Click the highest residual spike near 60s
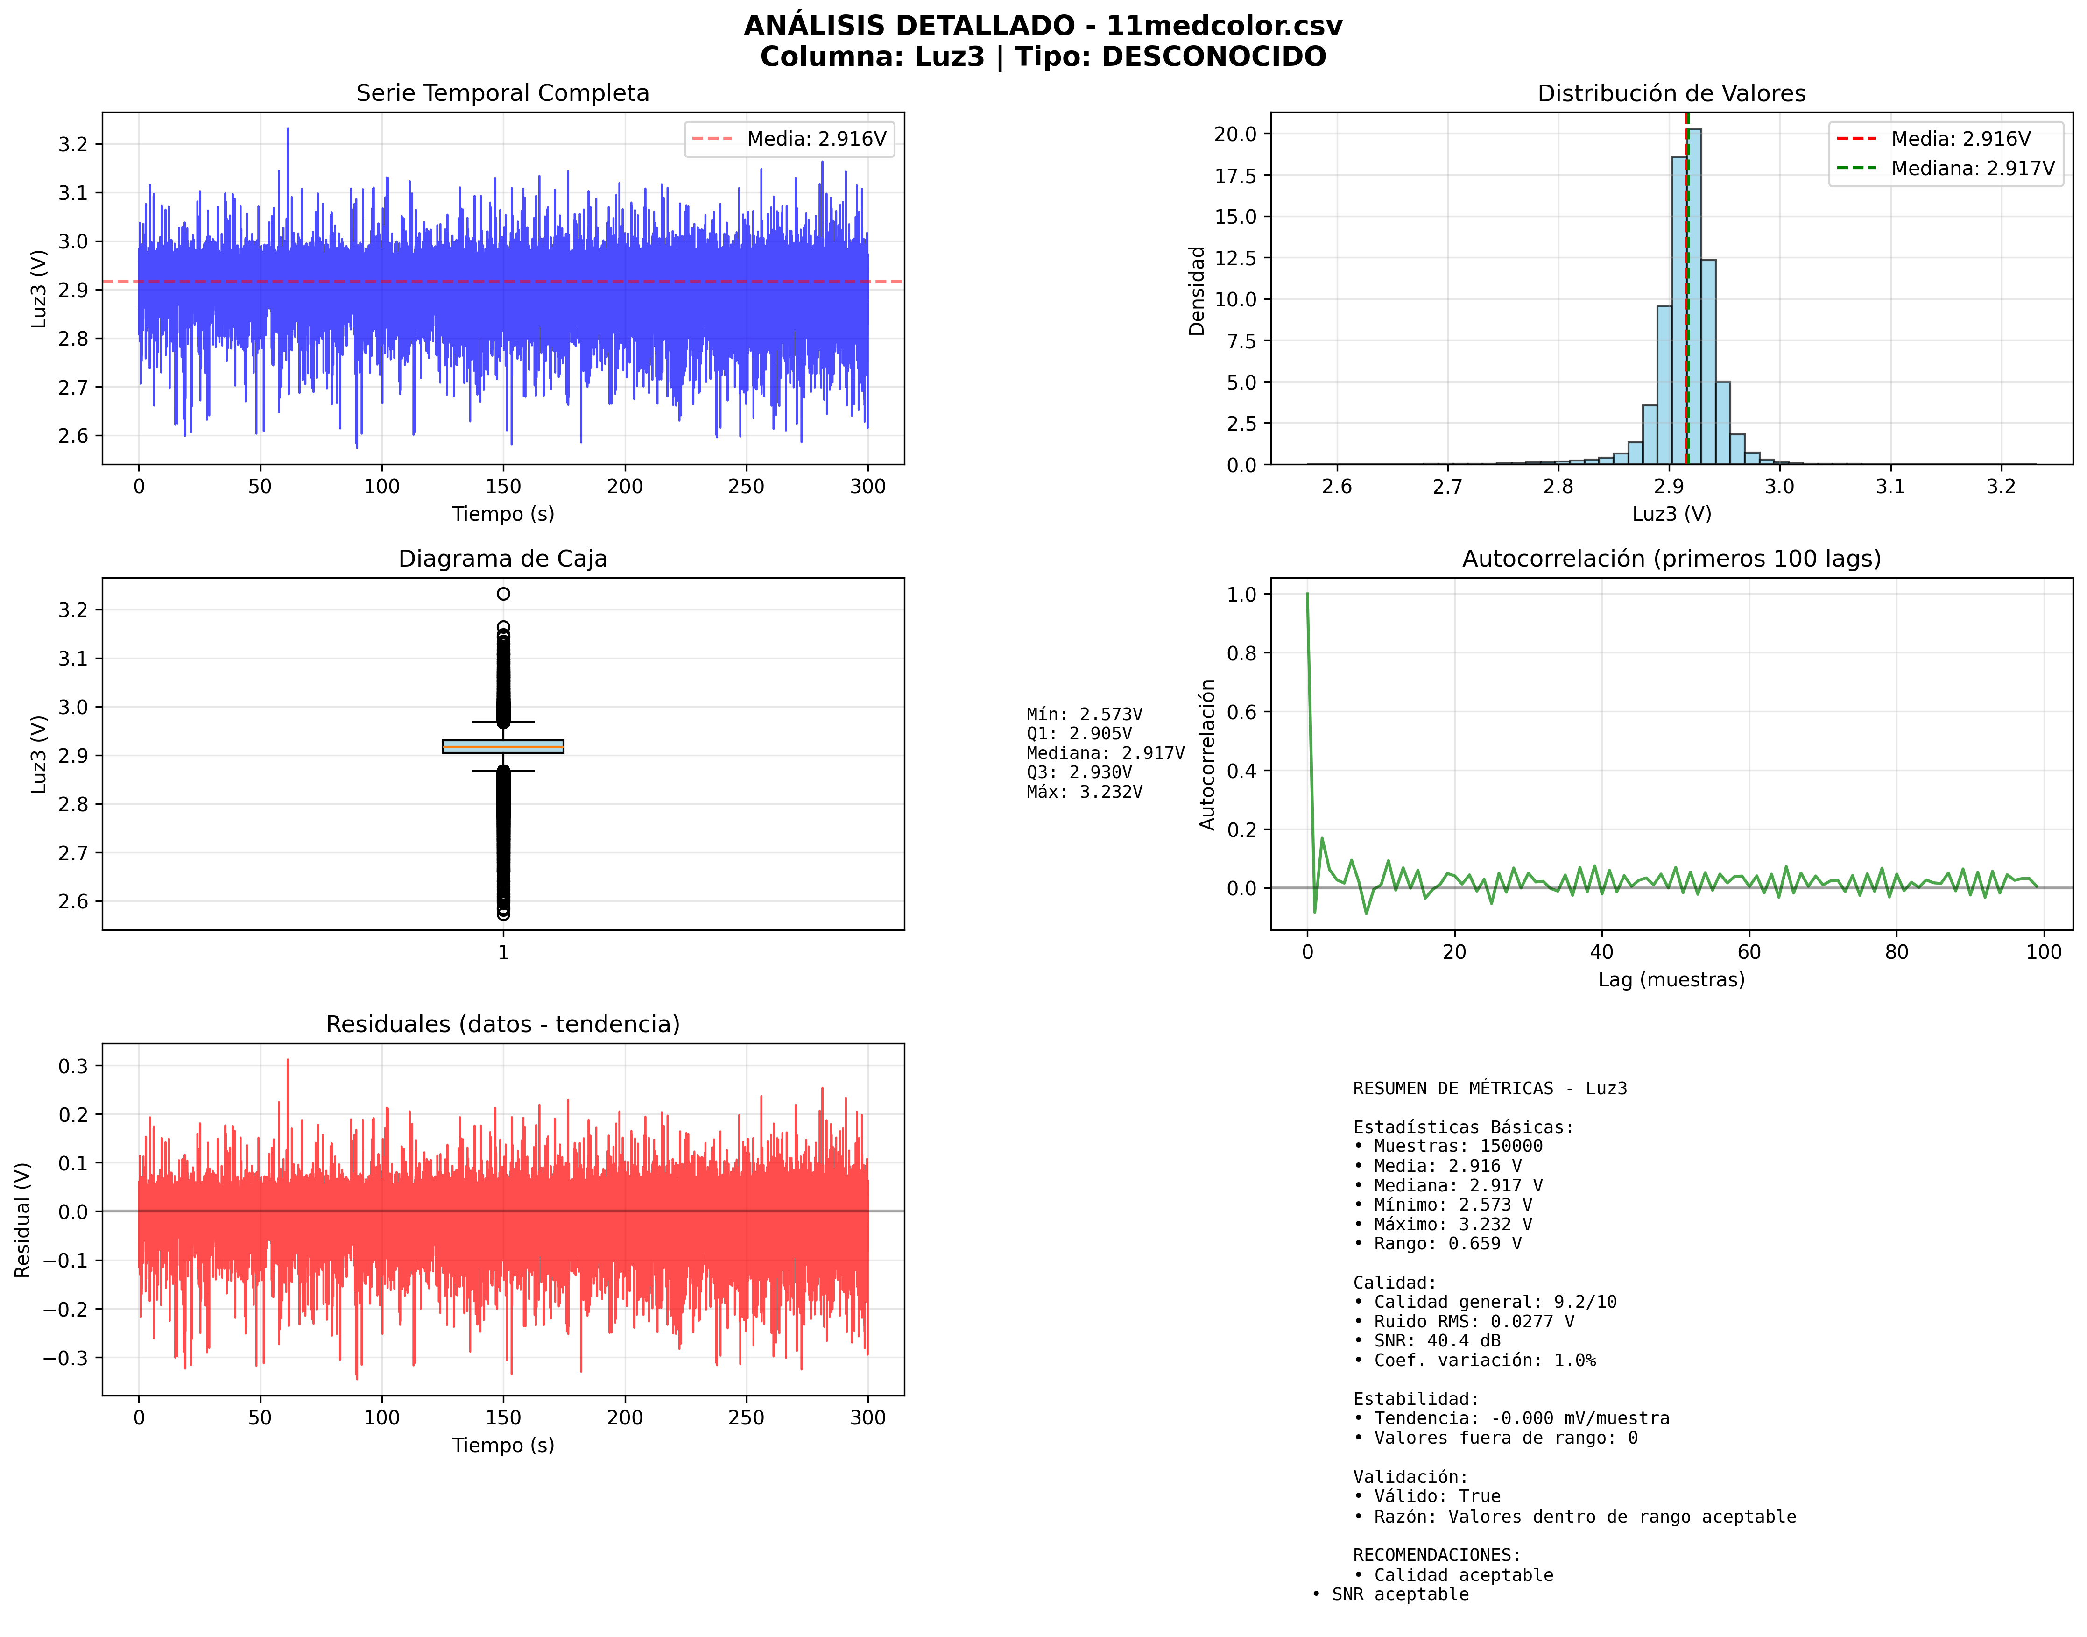Image resolution: width=2087 pixels, height=1637 pixels. (x=288, y=1064)
